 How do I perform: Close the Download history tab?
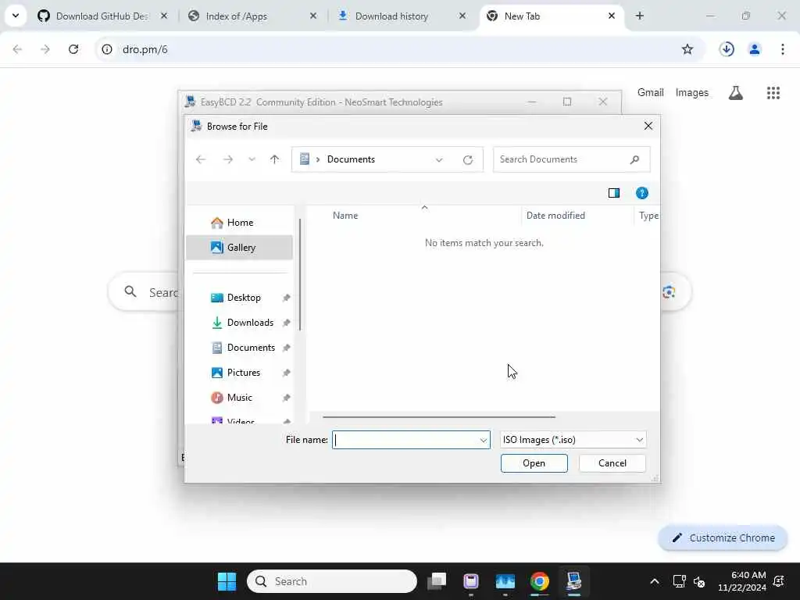462,16
